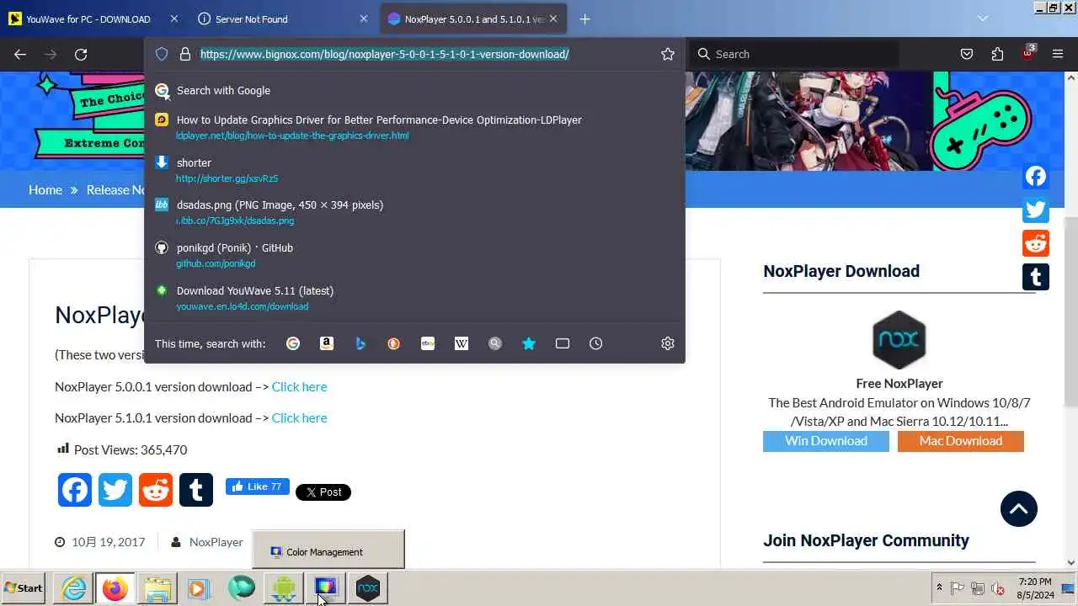
Task: Open the list all tabs dropdown
Action: (x=983, y=19)
